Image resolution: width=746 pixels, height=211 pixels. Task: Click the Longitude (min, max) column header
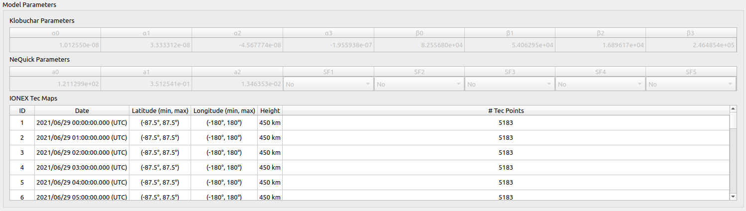224,110
